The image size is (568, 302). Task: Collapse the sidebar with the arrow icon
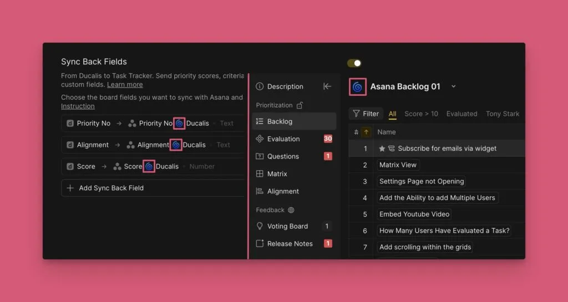pos(327,86)
